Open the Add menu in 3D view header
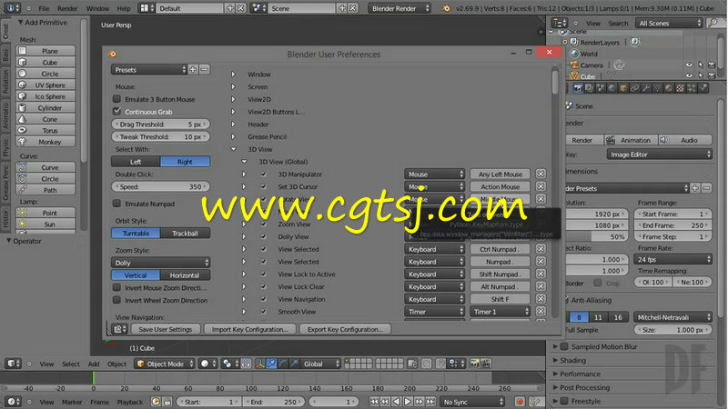 pyautogui.click(x=94, y=364)
